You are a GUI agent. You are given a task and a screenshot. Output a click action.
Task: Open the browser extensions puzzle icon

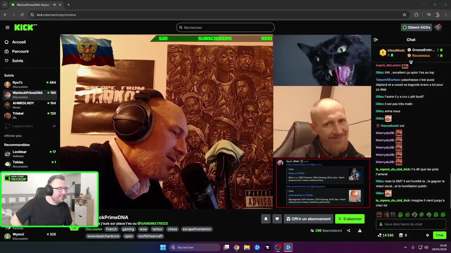pyautogui.click(x=416, y=15)
